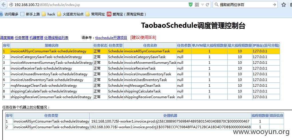Click the browser back arrow button

pyautogui.click(x=4, y=5)
